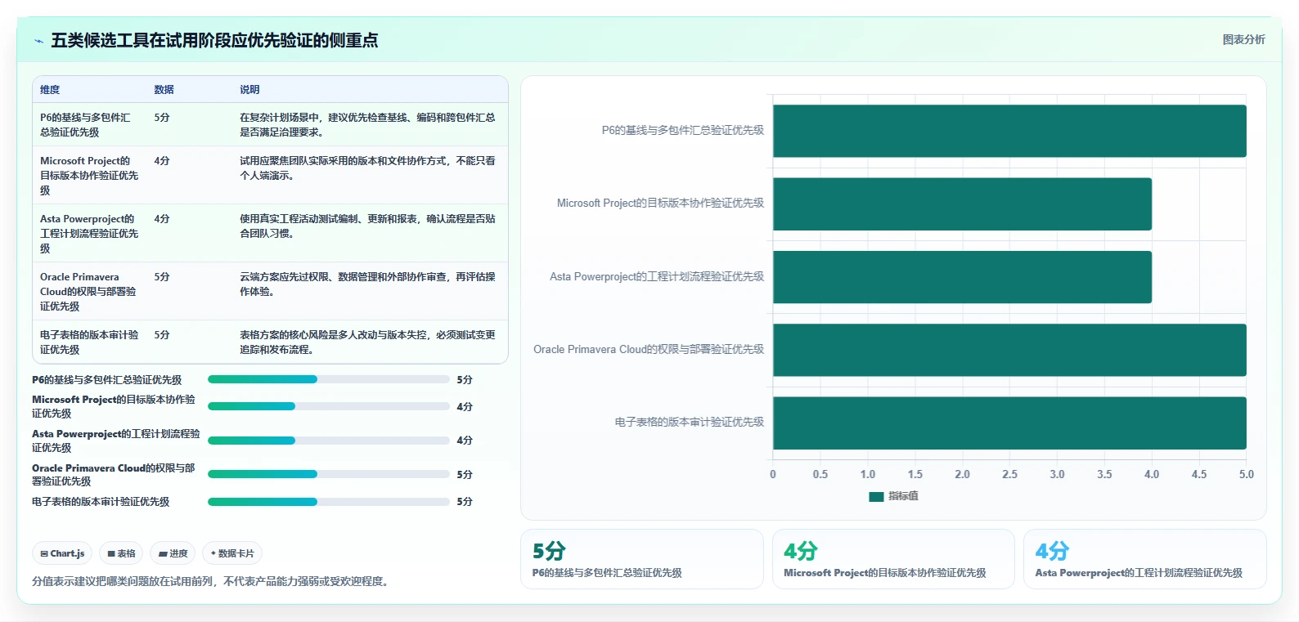Image resolution: width=1299 pixels, height=622 pixels.
Task: Click the 3.5 tick on chart x-axis
Action: [x=1104, y=474]
